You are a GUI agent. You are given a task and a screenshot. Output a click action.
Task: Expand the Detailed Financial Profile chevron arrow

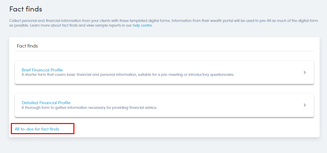pyautogui.click(x=305, y=105)
